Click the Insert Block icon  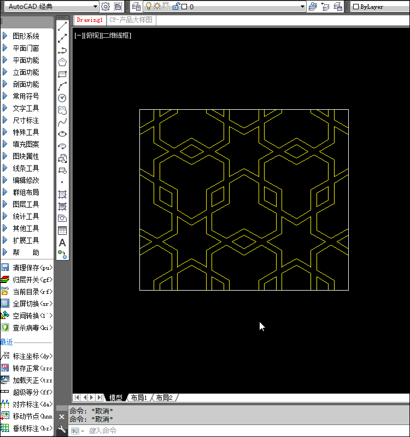pos(62,158)
